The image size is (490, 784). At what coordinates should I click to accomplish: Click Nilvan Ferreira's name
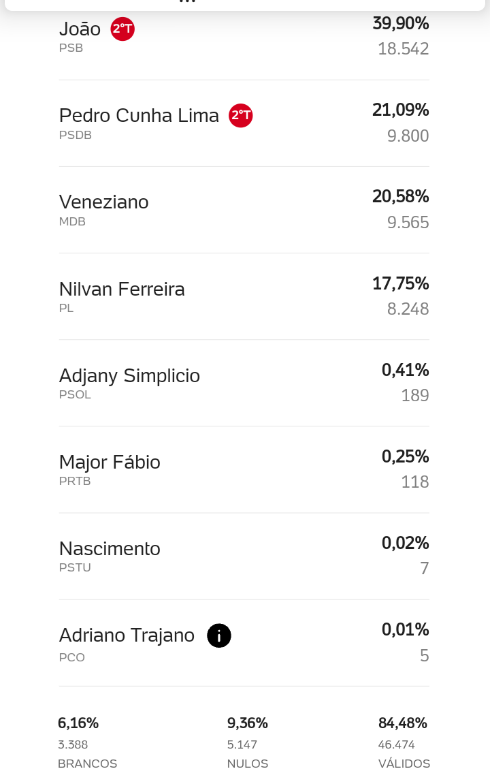[122, 289]
